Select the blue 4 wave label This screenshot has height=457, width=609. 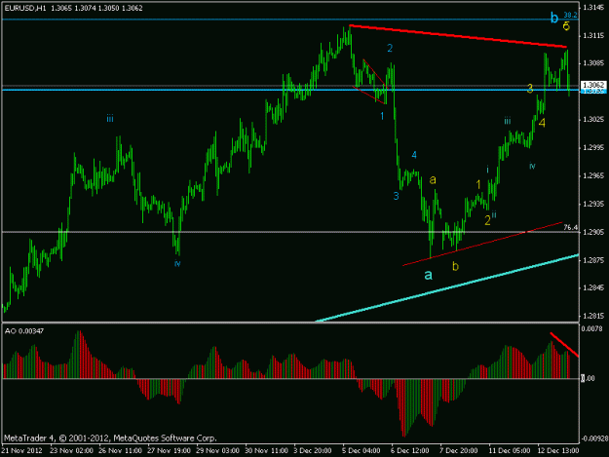pos(414,155)
